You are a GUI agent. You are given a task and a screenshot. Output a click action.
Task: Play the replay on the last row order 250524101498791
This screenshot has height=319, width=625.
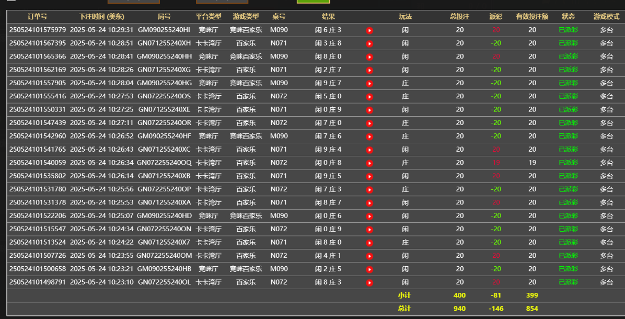[x=369, y=282]
